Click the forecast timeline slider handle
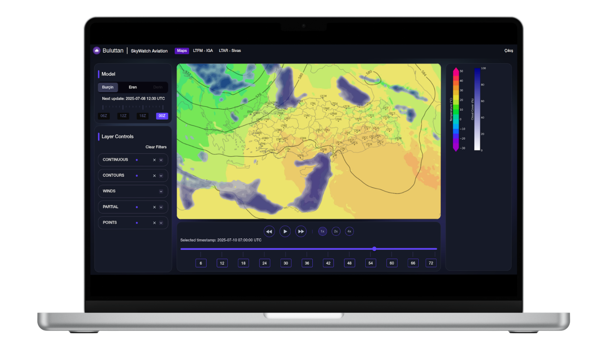Screen dimensions: 612x344 [x=374, y=249]
